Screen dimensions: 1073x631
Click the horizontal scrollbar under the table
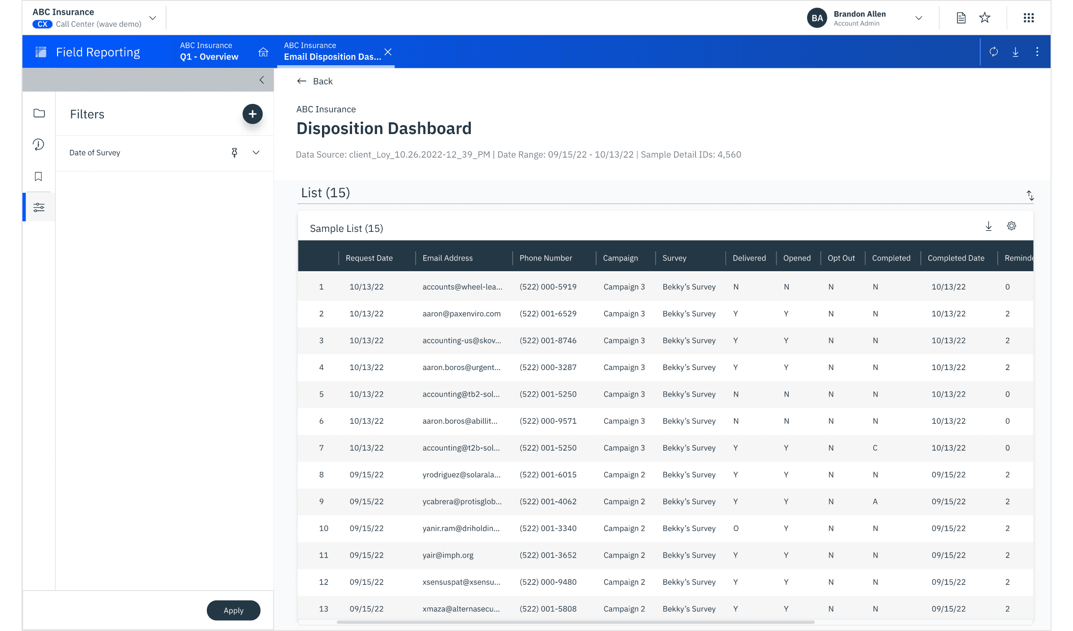coord(576,622)
